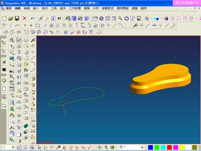The image size is (201, 151).
Task: Open the 檔案 (File) menu
Action: 9,8
